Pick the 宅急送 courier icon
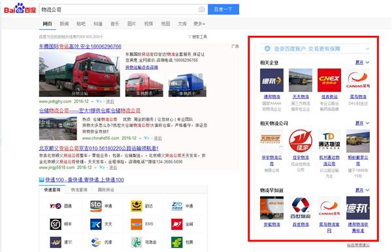The height and width of the screenshot is (252, 392). point(137,242)
